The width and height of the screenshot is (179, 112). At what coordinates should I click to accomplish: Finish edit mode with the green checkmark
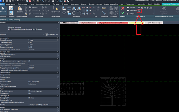[x=123, y=13]
